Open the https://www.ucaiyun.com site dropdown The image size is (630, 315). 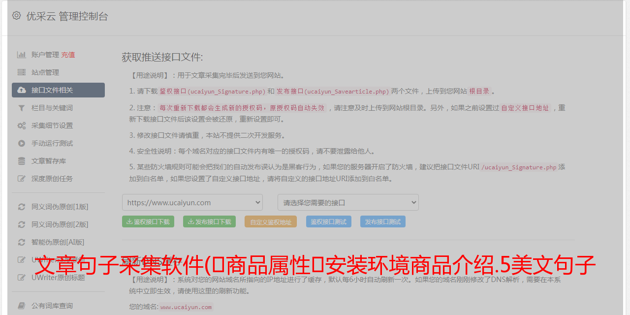pyautogui.click(x=192, y=202)
